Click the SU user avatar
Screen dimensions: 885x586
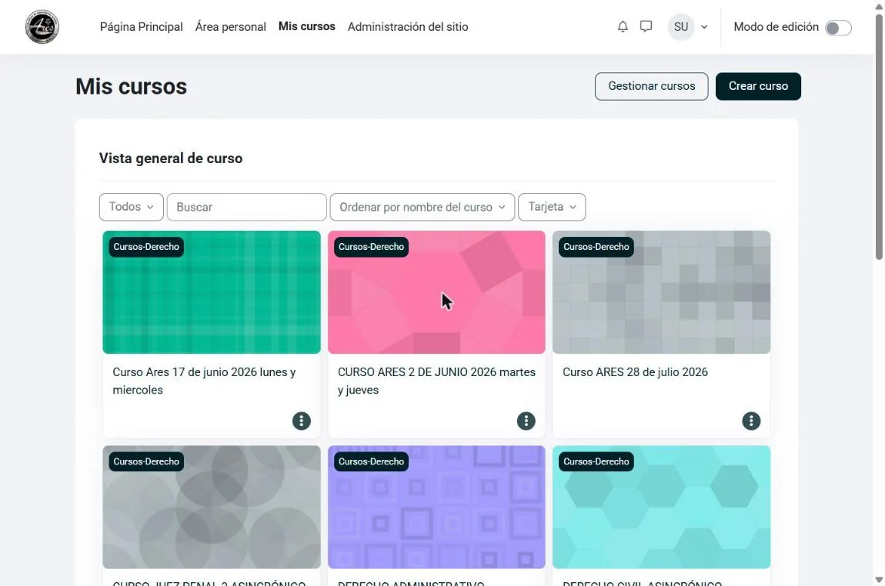pyautogui.click(x=681, y=26)
